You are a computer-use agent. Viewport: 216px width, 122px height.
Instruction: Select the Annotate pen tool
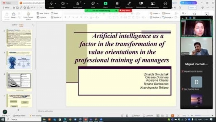point(129,4)
